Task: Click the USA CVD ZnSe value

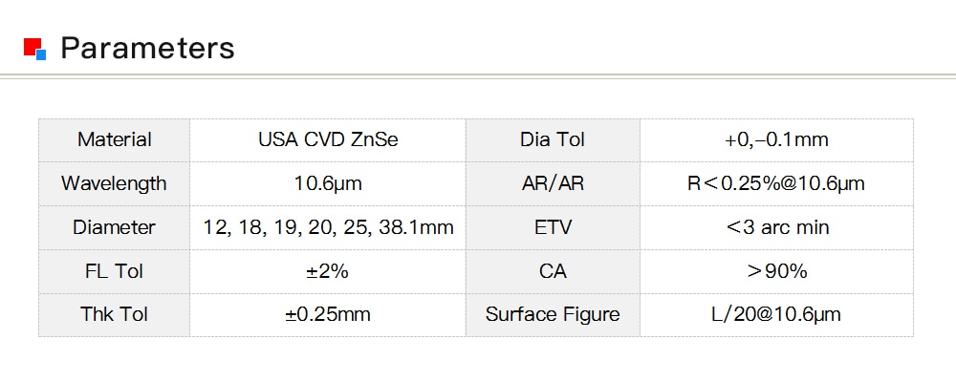Action: [328, 140]
